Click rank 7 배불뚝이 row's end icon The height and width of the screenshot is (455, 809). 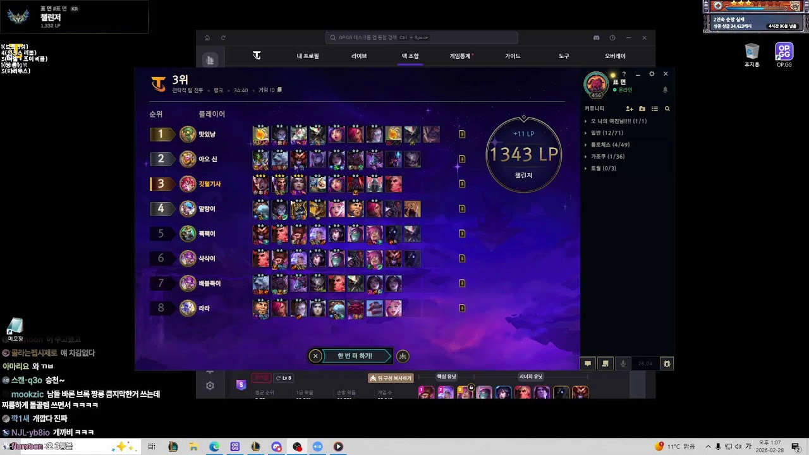coord(462,283)
